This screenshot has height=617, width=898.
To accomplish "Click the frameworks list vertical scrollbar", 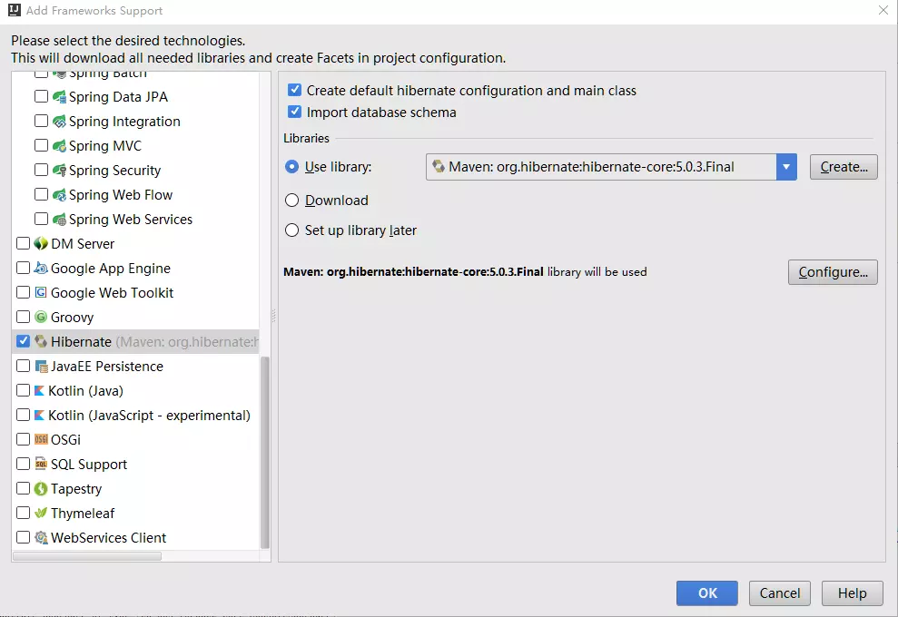I will point(265,452).
